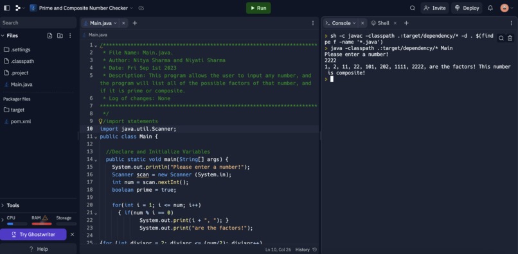Clear the console with trash icon

510,38
